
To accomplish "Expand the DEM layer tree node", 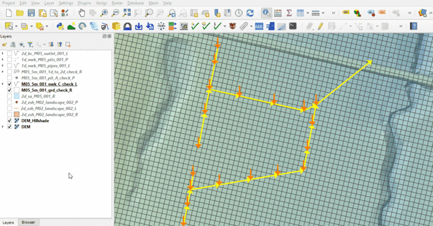I will (4, 127).
